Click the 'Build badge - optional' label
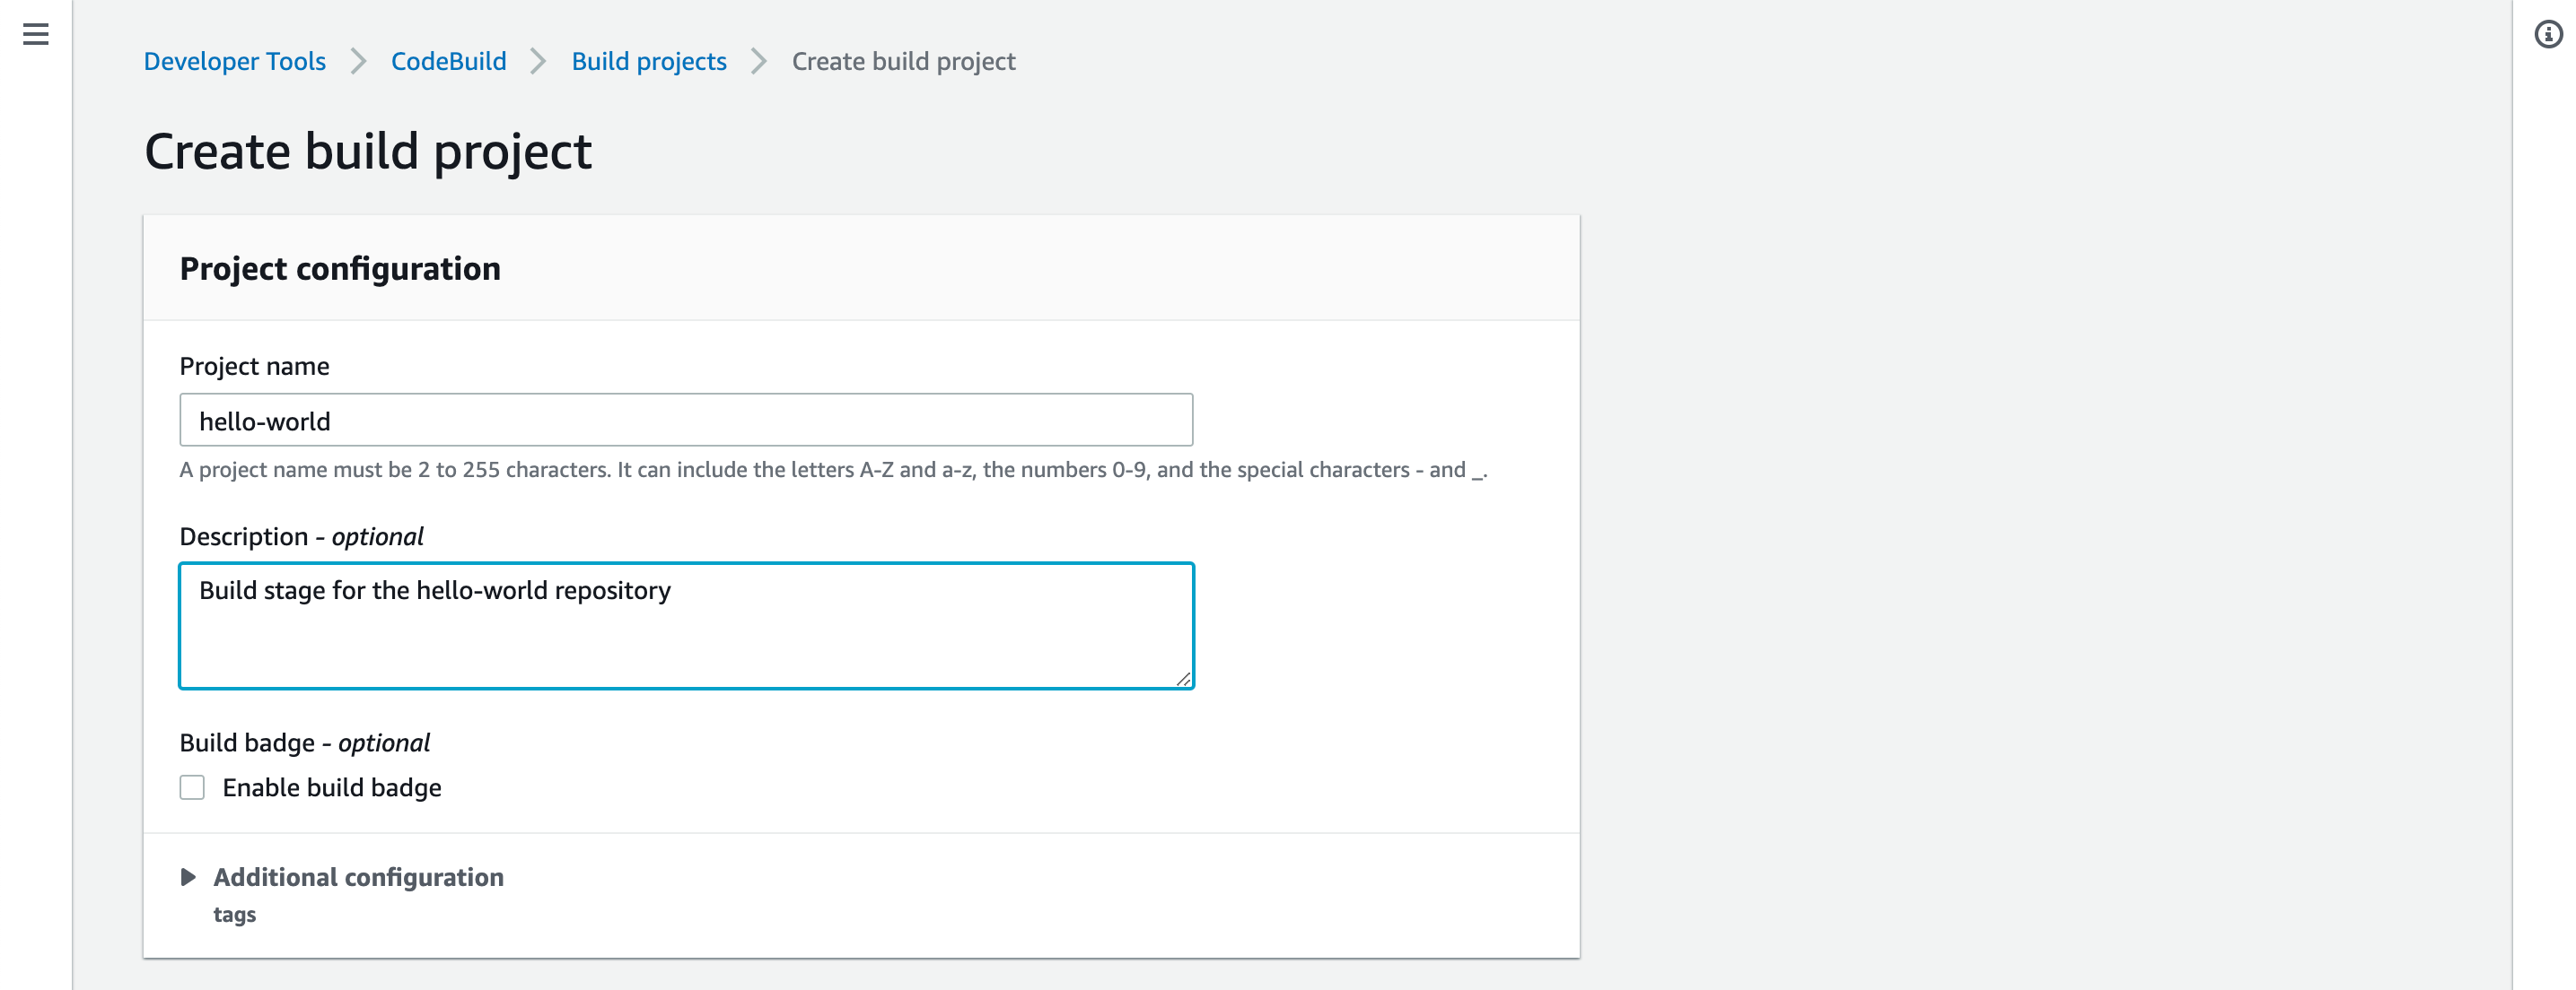 pyautogui.click(x=305, y=742)
